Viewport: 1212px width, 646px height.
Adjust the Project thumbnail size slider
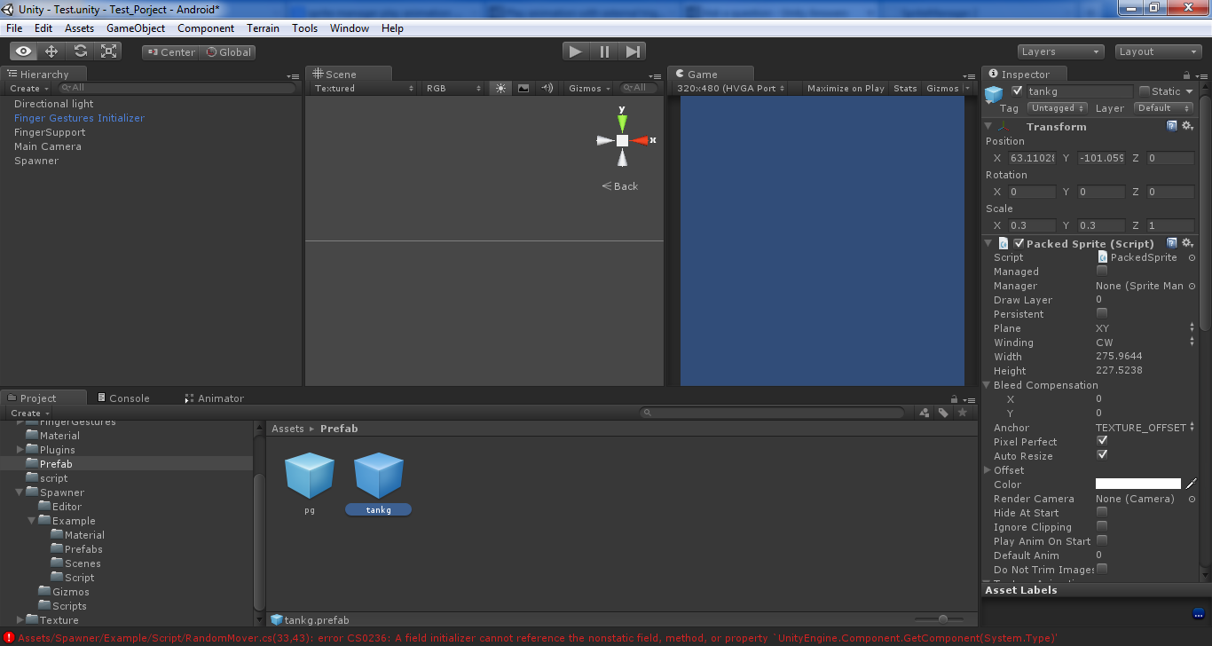[942, 619]
